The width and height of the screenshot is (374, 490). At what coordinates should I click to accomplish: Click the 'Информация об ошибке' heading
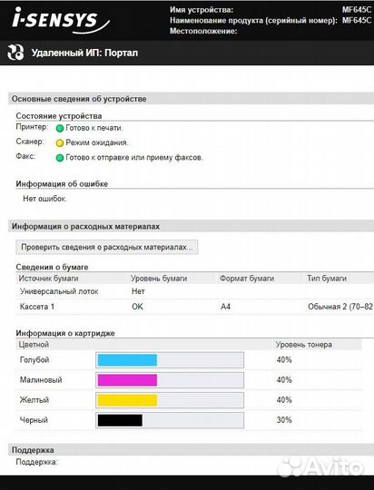coord(62,183)
